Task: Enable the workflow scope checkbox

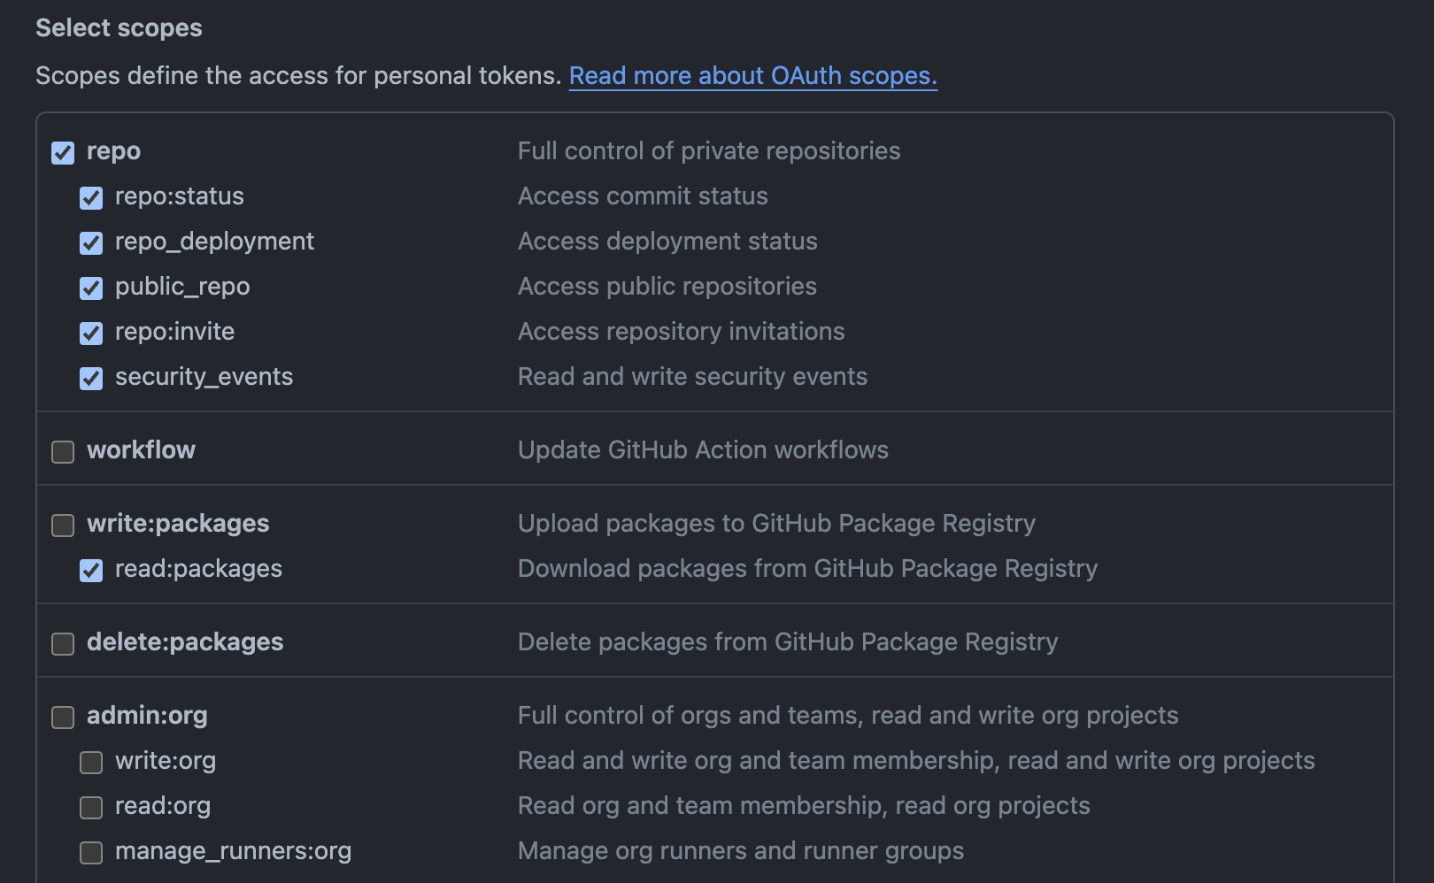Action: click(63, 452)
